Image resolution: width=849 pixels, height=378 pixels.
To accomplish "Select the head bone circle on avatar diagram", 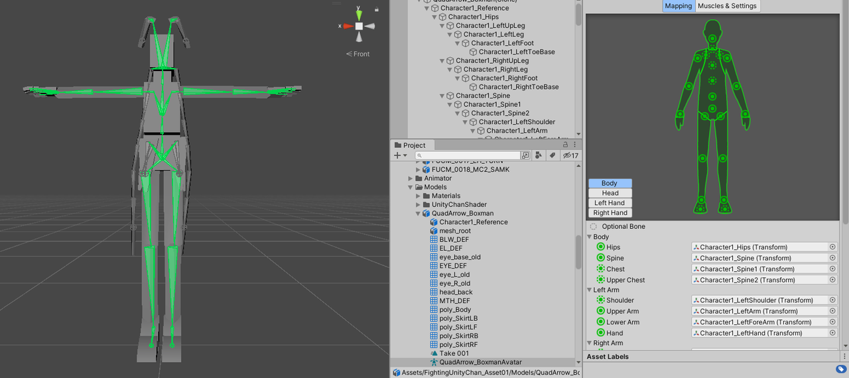I will point(712,38).
